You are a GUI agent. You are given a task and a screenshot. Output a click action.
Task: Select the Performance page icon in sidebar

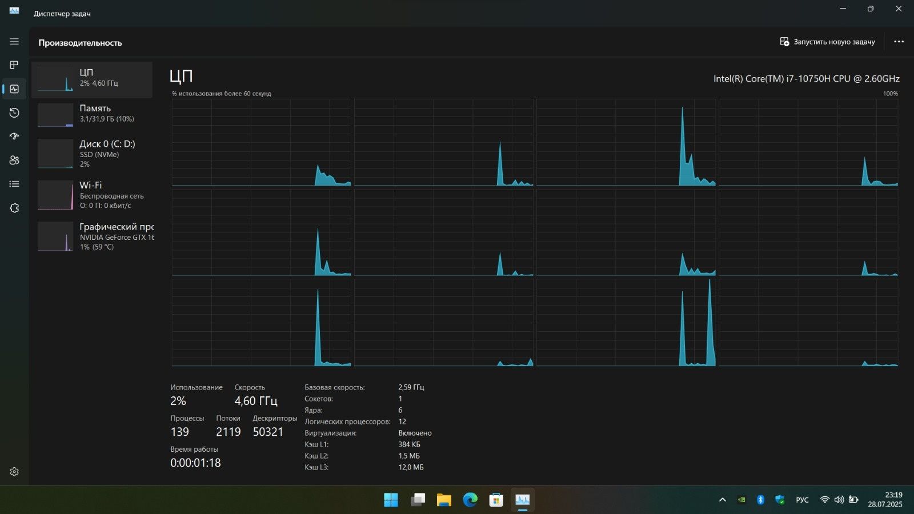pos(14,89)
